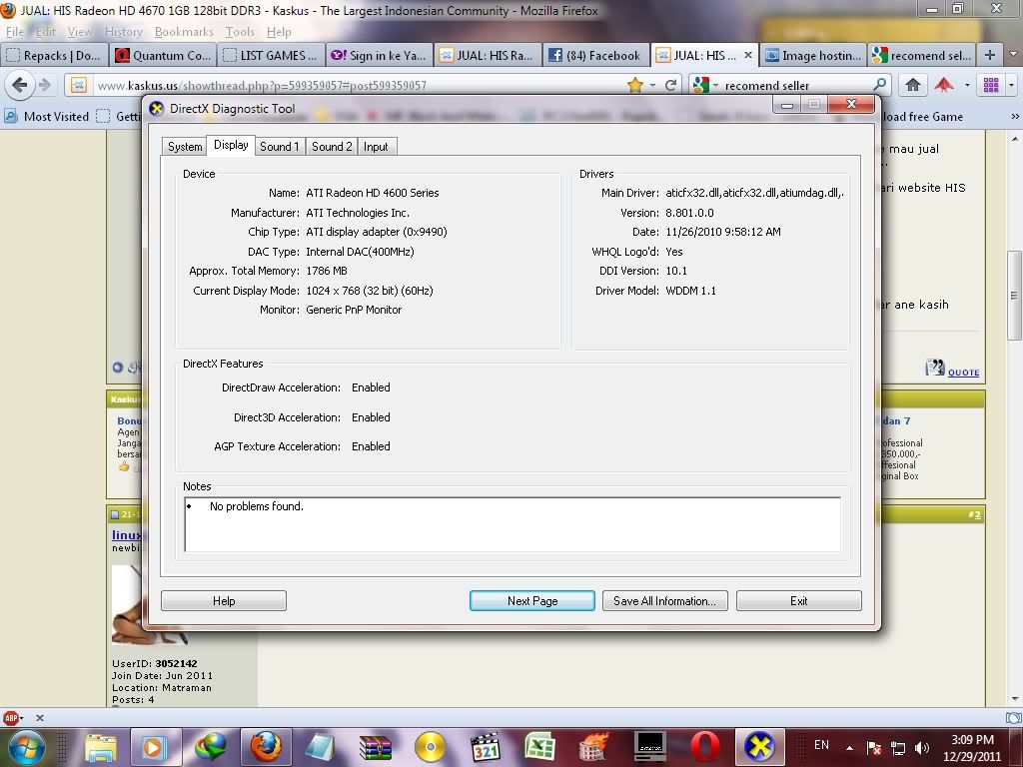Switch to Sign in ke Ya... tab

379,56
